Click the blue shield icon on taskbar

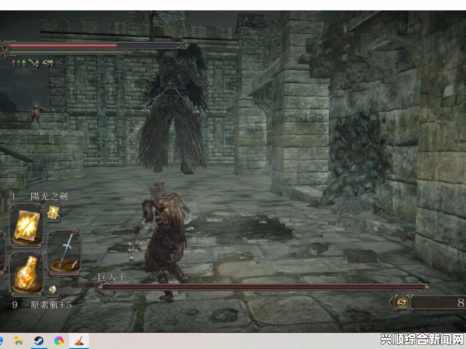1,341
